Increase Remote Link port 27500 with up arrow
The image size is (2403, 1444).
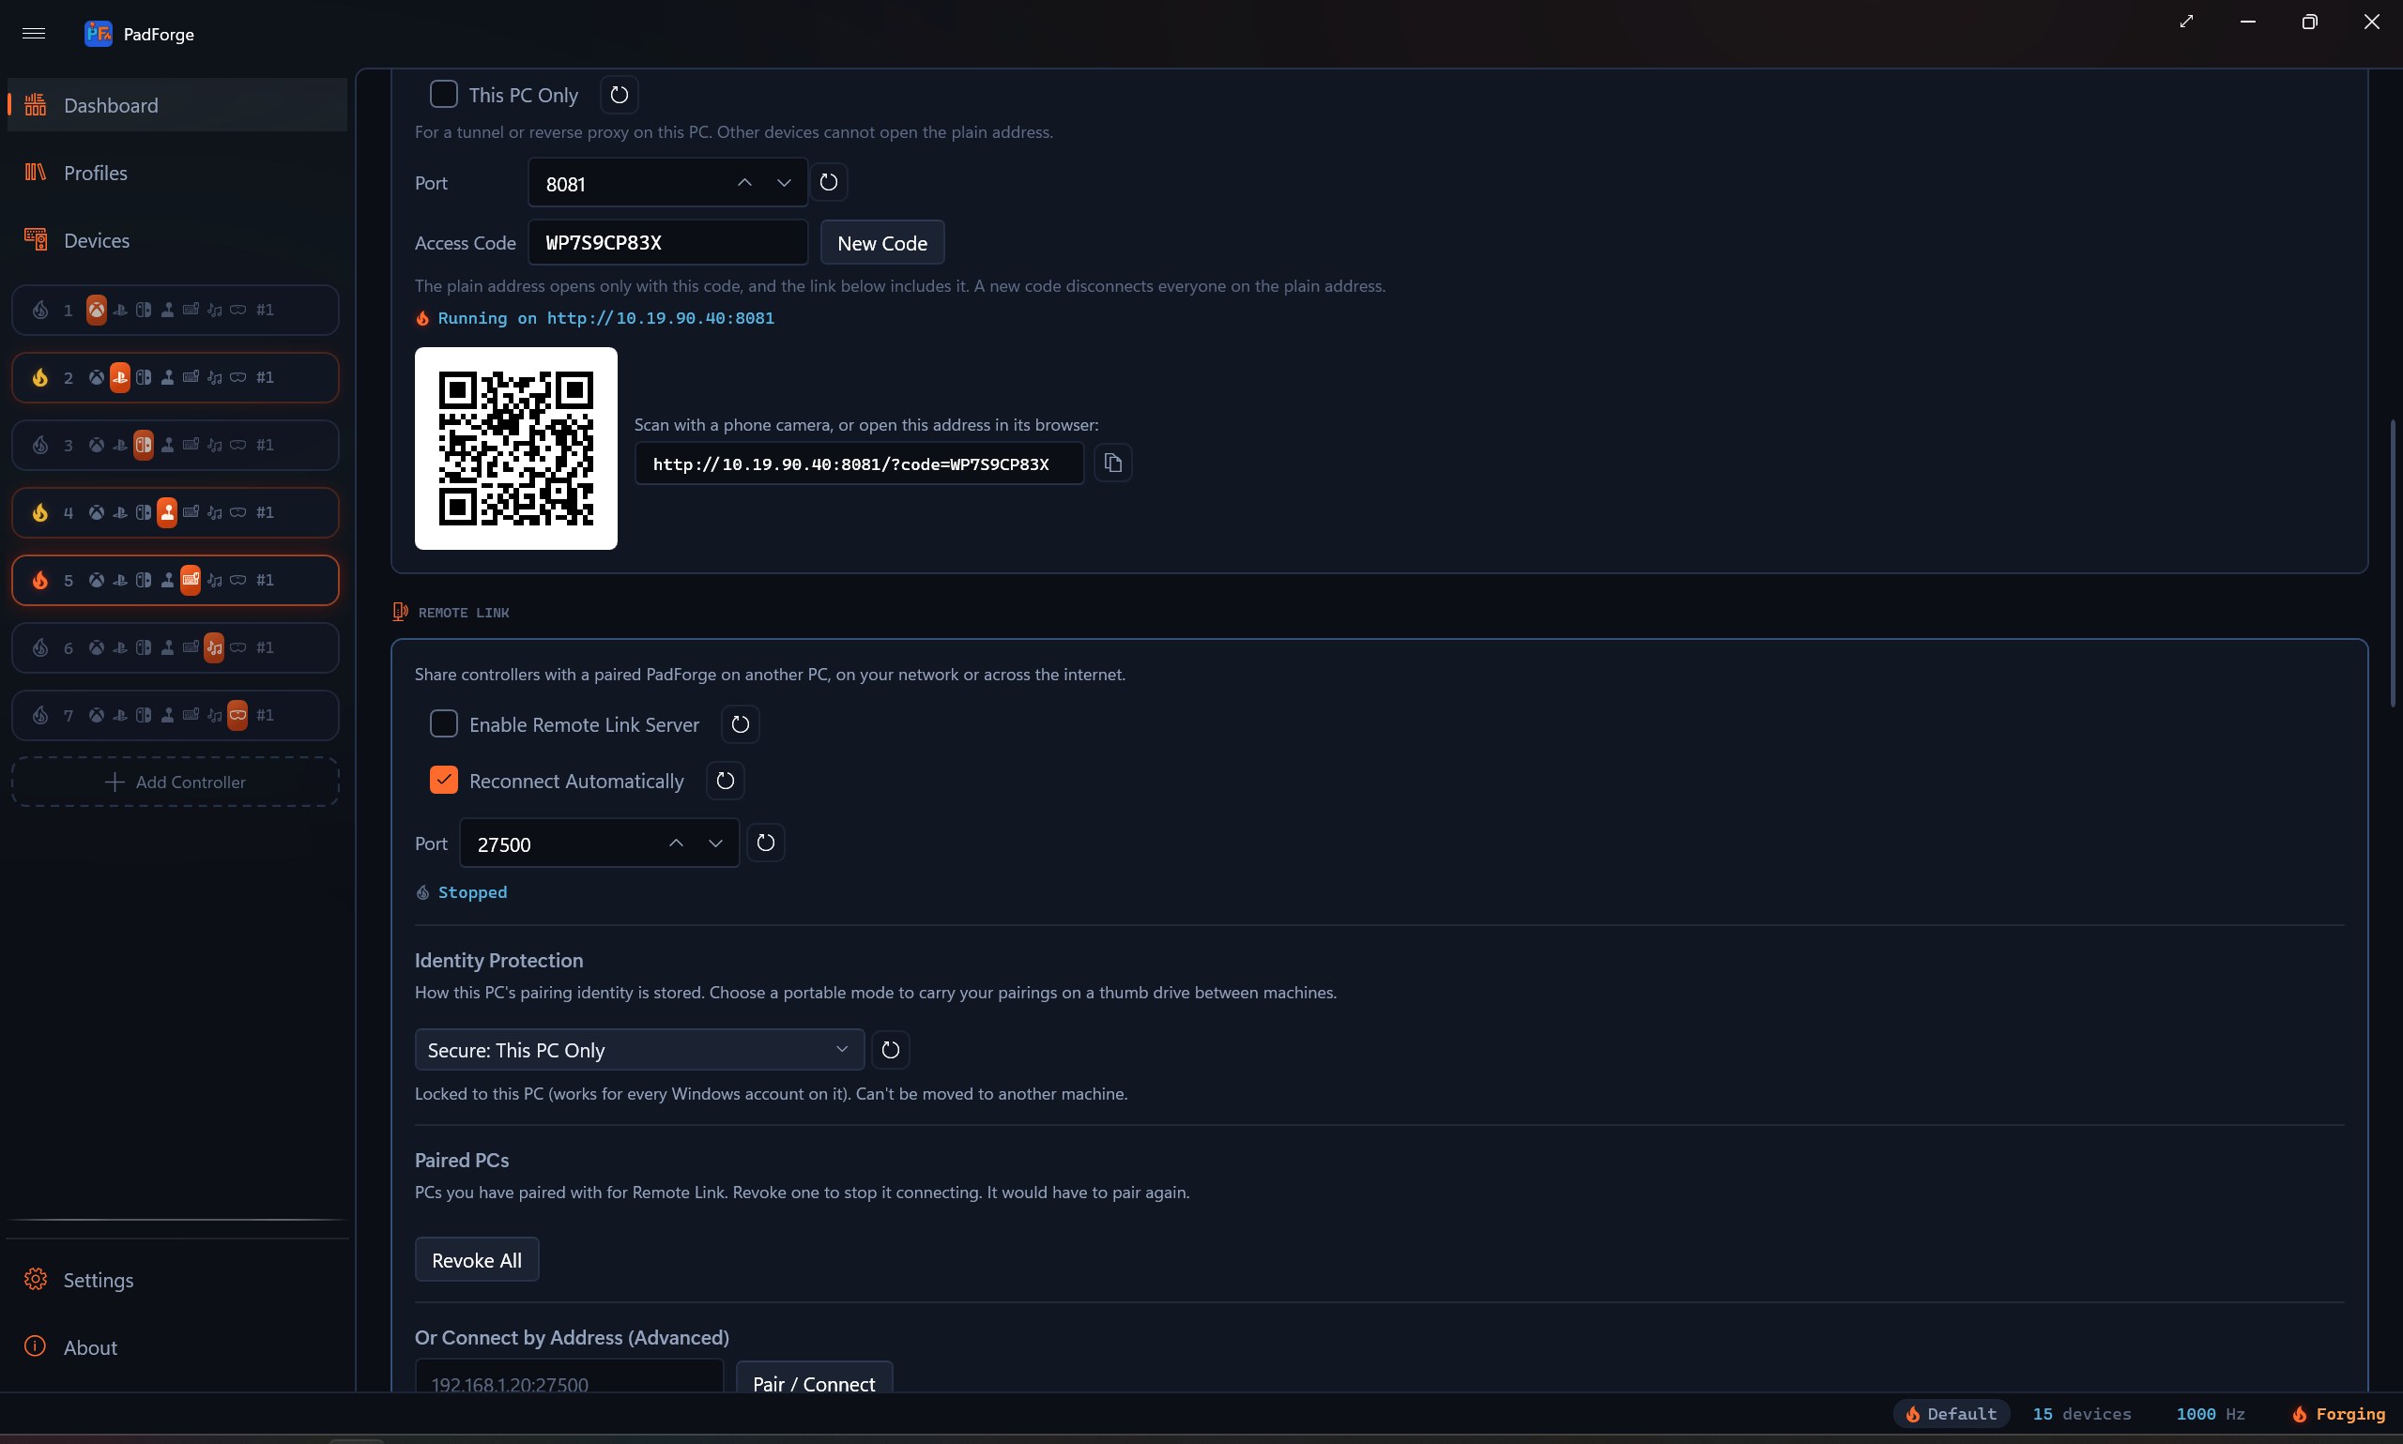click(x=677, y=844)
